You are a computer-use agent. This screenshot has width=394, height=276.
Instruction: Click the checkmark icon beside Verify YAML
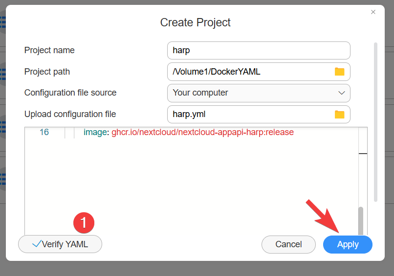click(36, 244)
